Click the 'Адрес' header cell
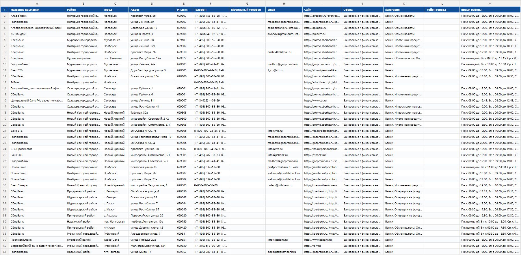 tap(152, 10)
